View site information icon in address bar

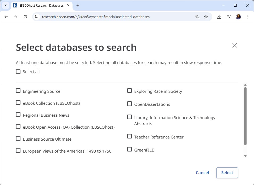pos(37,17)
